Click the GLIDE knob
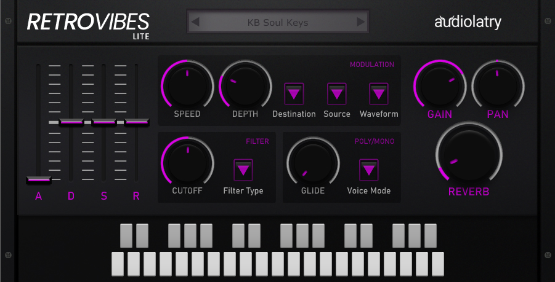The width and height of the screenshot is (555, 282). tap(313, 163)
